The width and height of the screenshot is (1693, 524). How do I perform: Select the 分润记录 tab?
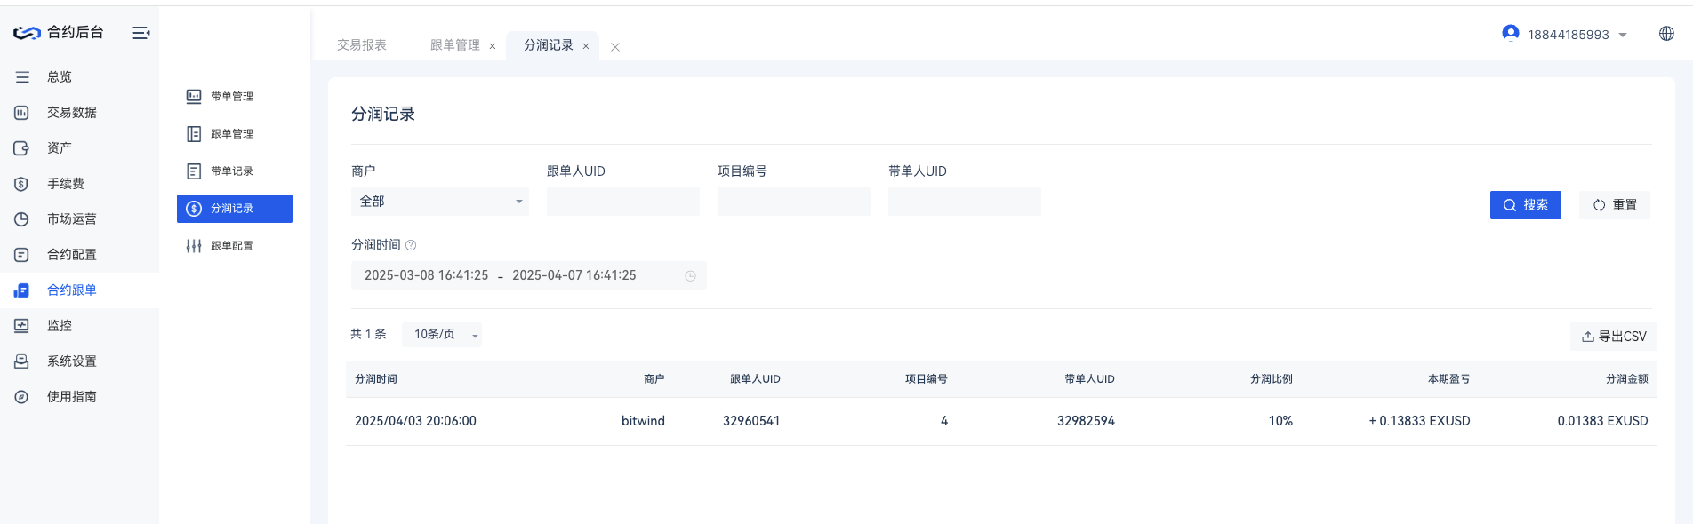click(x=549, y=45)
